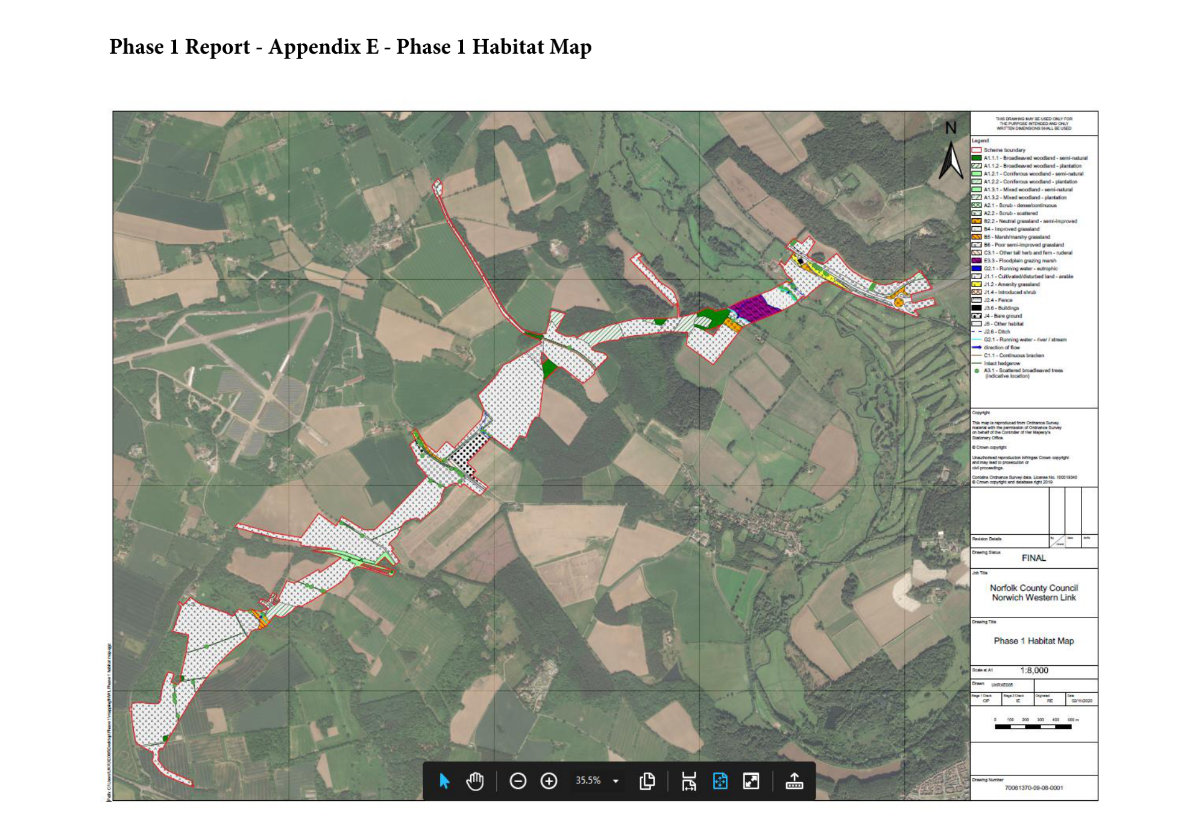Image resolution: width=1184 pixels, height=837 pixels.
Task: Toggle the fit full page view
Action: tap(720, 781)
